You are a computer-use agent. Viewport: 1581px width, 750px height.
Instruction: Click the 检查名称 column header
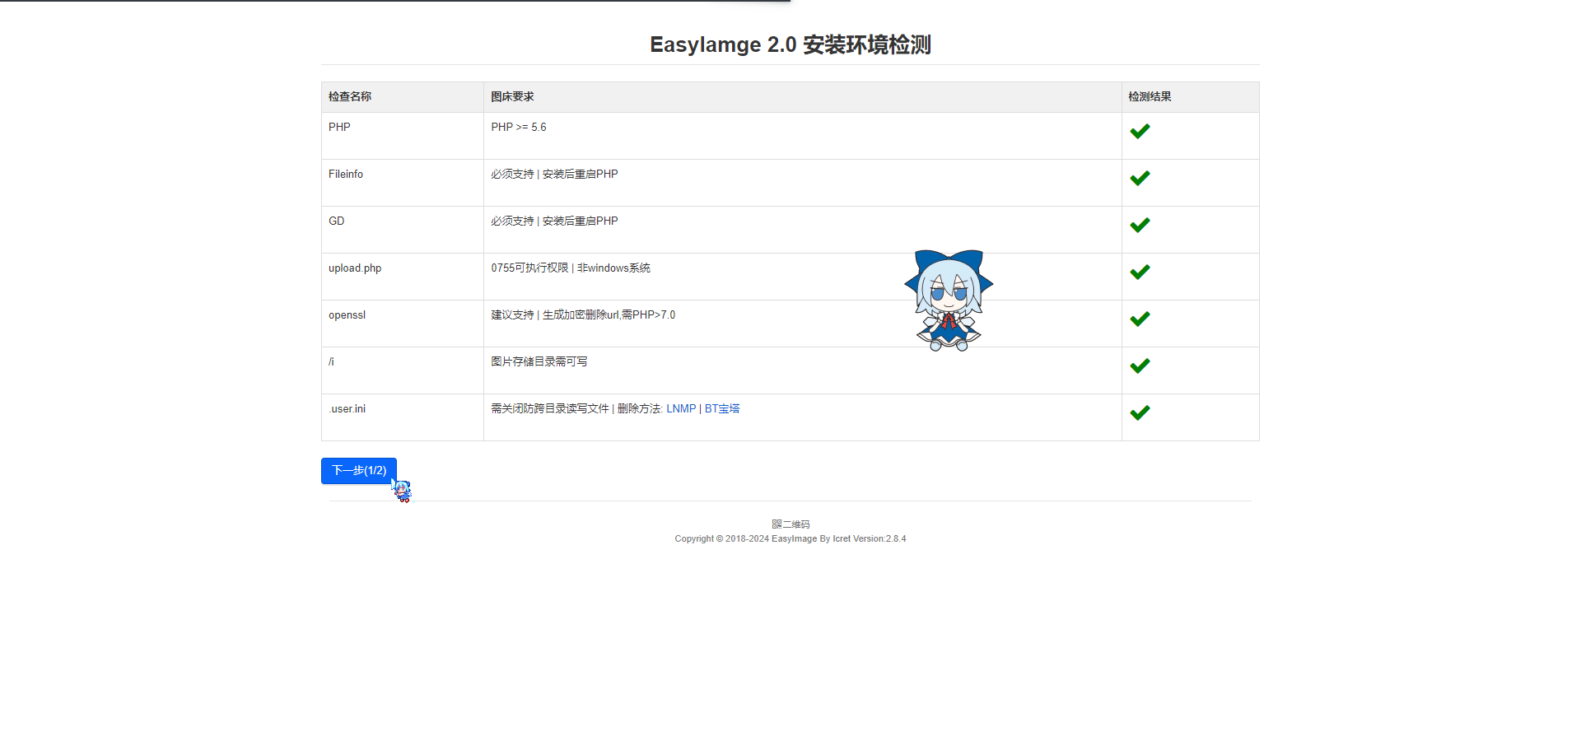pyautogui.click(x=350, y=97)
